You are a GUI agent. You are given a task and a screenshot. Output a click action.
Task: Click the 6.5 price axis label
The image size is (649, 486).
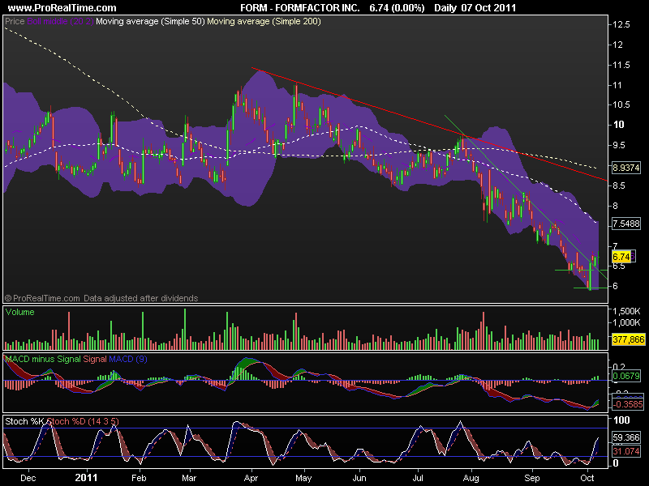pos(621,266)
